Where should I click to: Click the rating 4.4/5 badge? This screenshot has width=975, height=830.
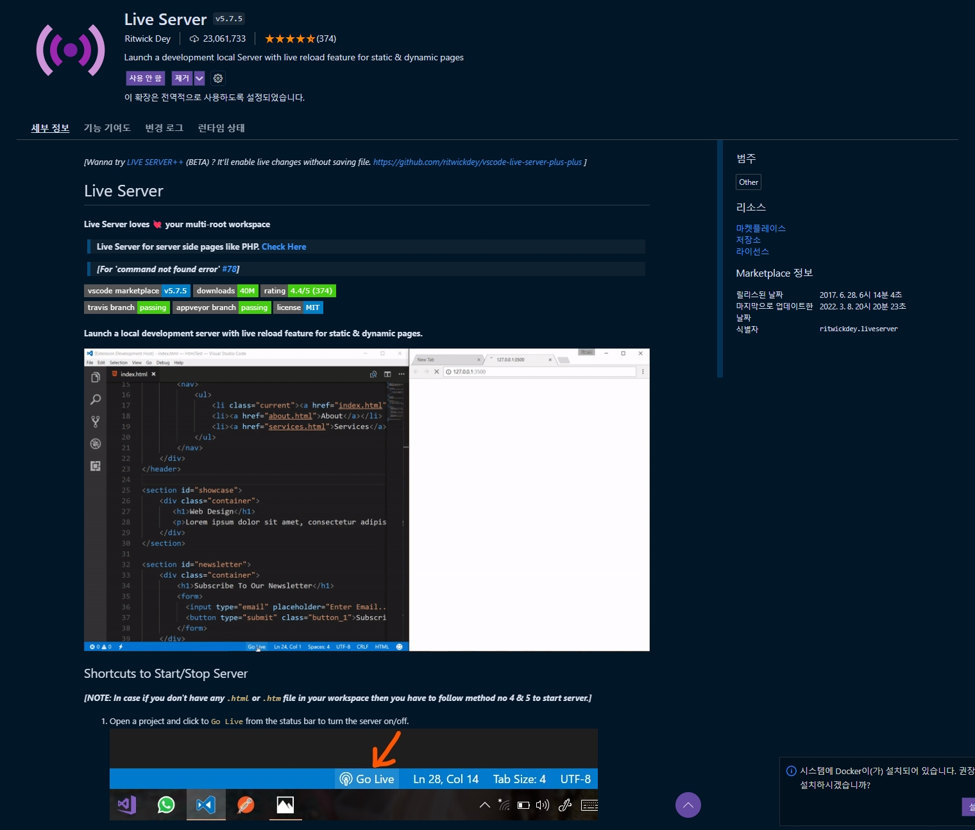(298, 291)
